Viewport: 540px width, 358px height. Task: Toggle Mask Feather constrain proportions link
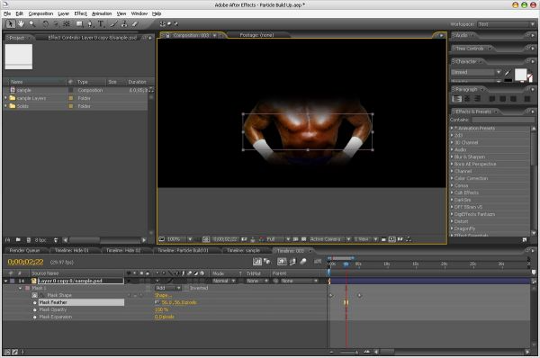click(x=157, y=302)
